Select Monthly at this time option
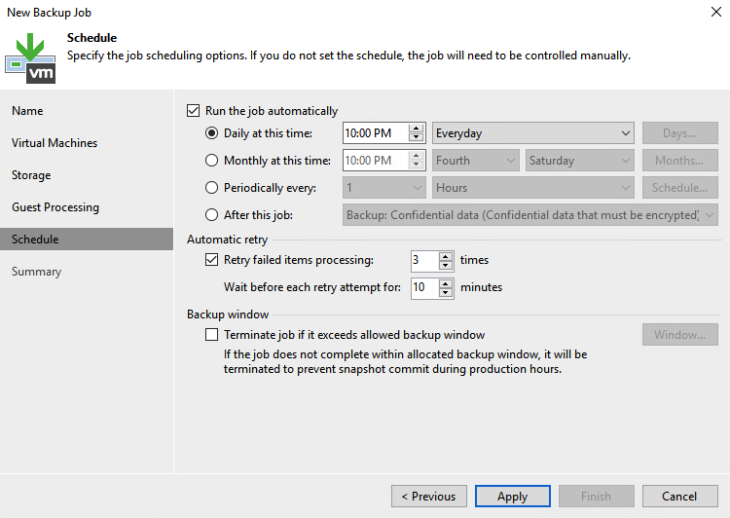The image size is (730, 518). [211, 161]
